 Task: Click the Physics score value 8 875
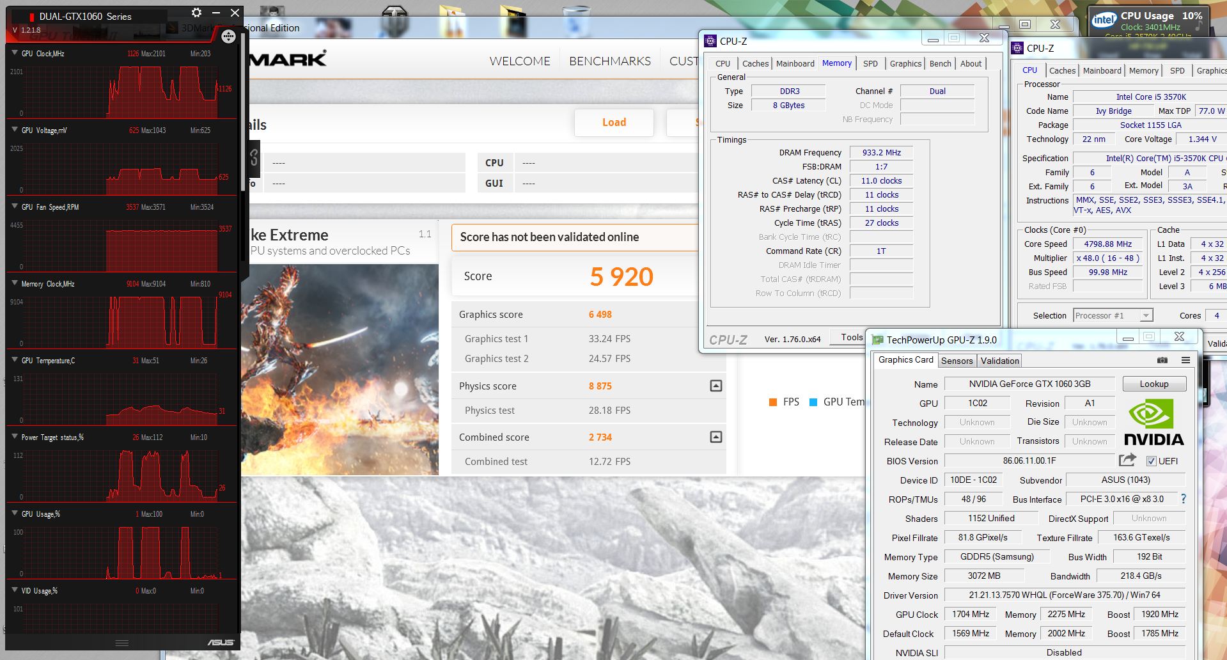tap(600, 386)
